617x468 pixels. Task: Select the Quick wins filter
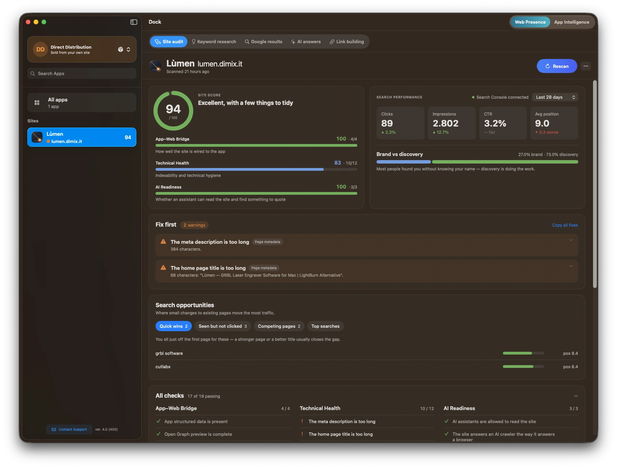pos(173,326)
